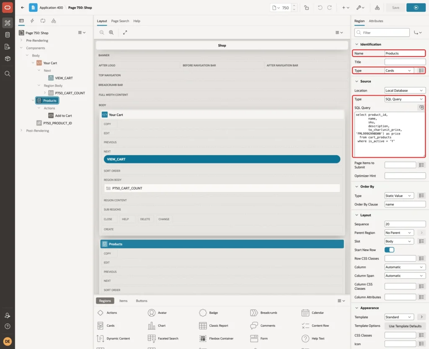
Task: Click the Oracle logo at top left
Action: 8,8
